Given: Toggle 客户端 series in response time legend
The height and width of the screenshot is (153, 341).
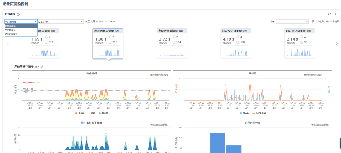Looking at the screenshot, I should (79, 113).
